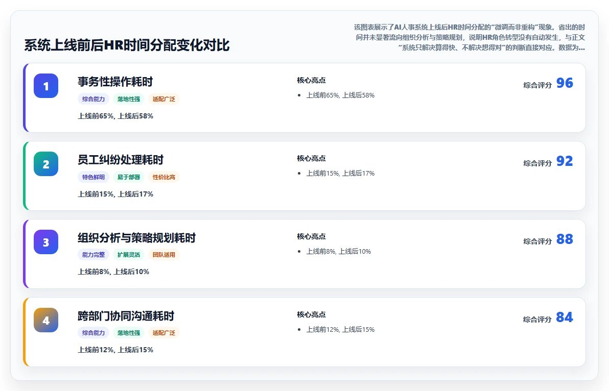Viewport: 609px width, 391px height.
Task: Click bold text 上线前8%, 上线后10% under tags
Action: click(x=113, y=272)
